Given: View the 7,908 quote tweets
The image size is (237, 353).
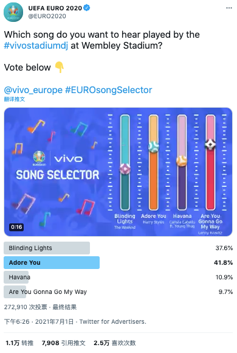Looking at the screenshot, I should click(x=64, y=343).
